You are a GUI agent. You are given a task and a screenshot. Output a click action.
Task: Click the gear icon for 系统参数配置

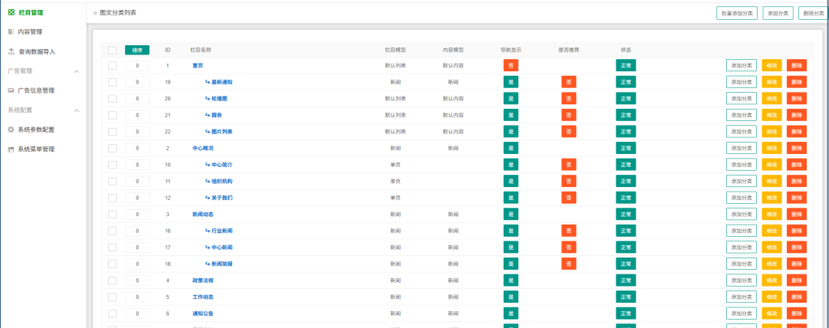tap(11, 130)
